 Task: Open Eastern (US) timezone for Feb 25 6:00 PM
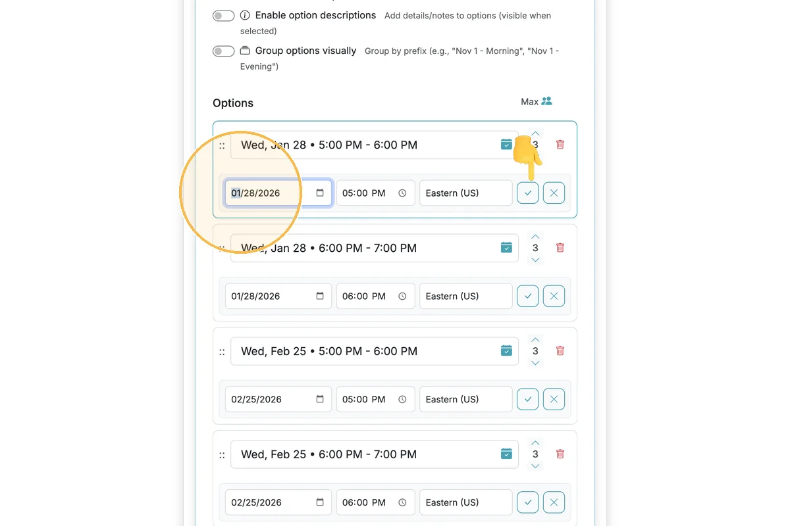[x=466, y=503]
